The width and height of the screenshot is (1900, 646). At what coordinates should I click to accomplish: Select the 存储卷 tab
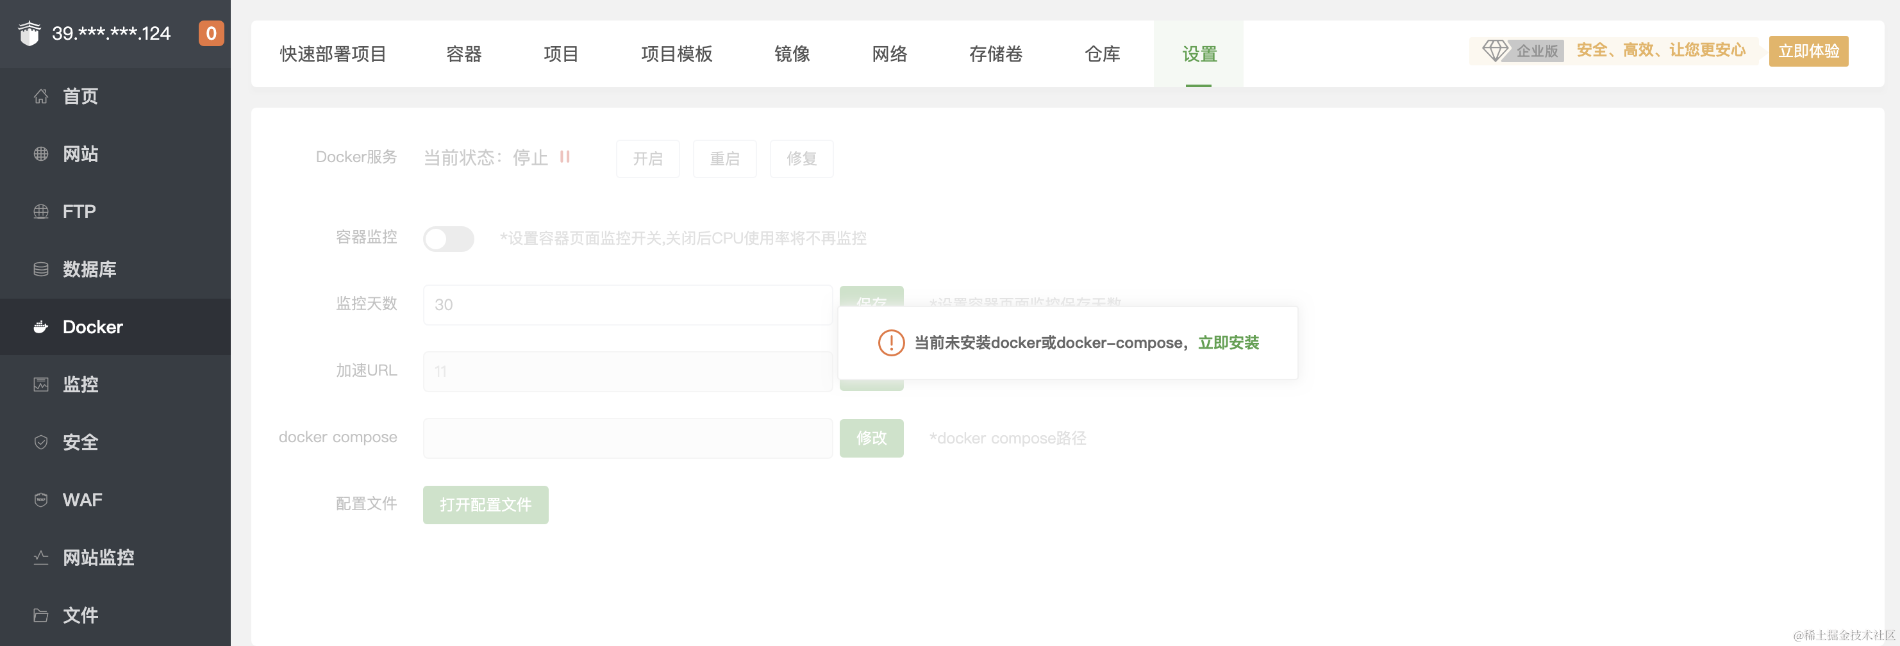pos(995,54)
